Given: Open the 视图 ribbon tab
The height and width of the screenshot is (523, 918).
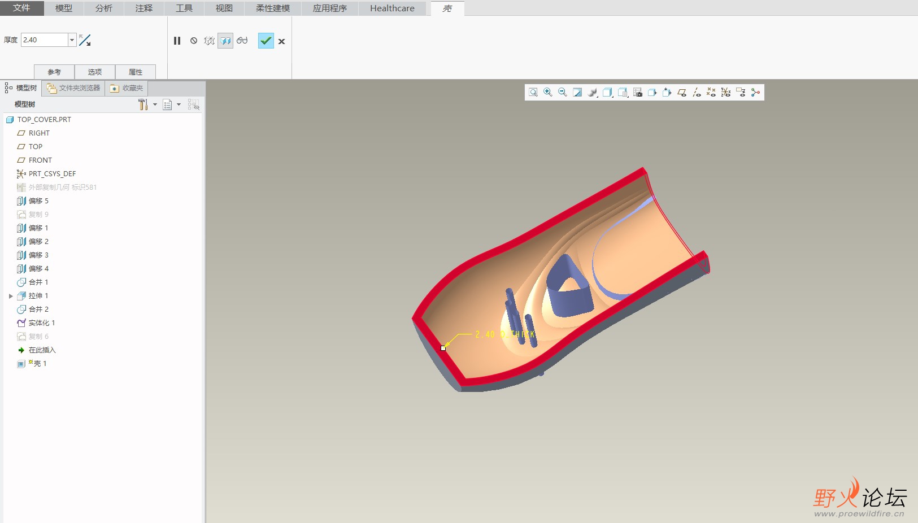Looking at the screenshot, I should click(x=224, y=8).
